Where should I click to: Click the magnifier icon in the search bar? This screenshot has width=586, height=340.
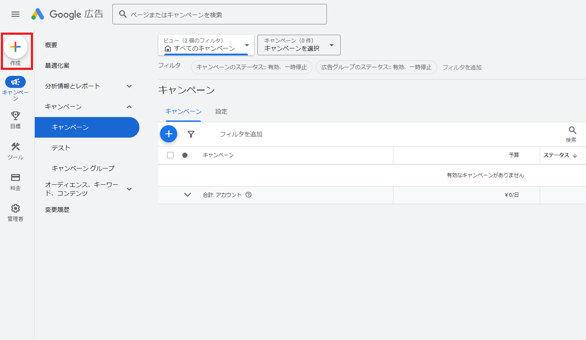click(123, 14)
